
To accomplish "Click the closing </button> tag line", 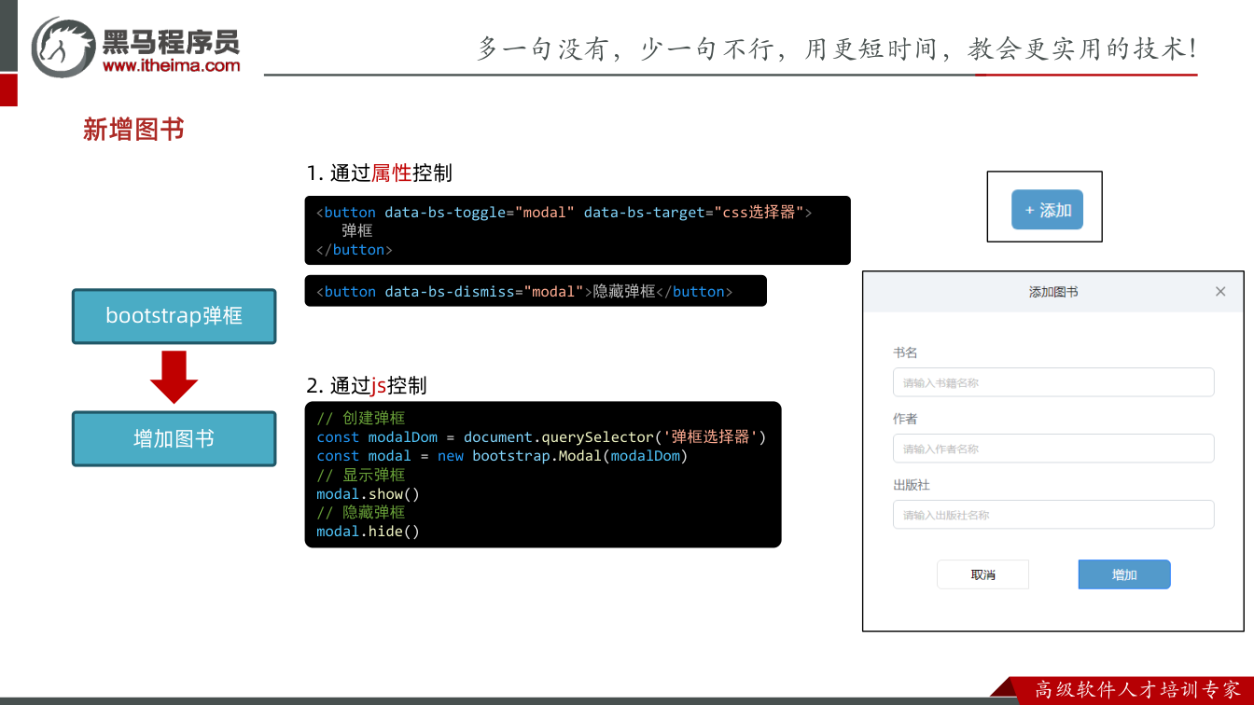I will click(355, 250).
